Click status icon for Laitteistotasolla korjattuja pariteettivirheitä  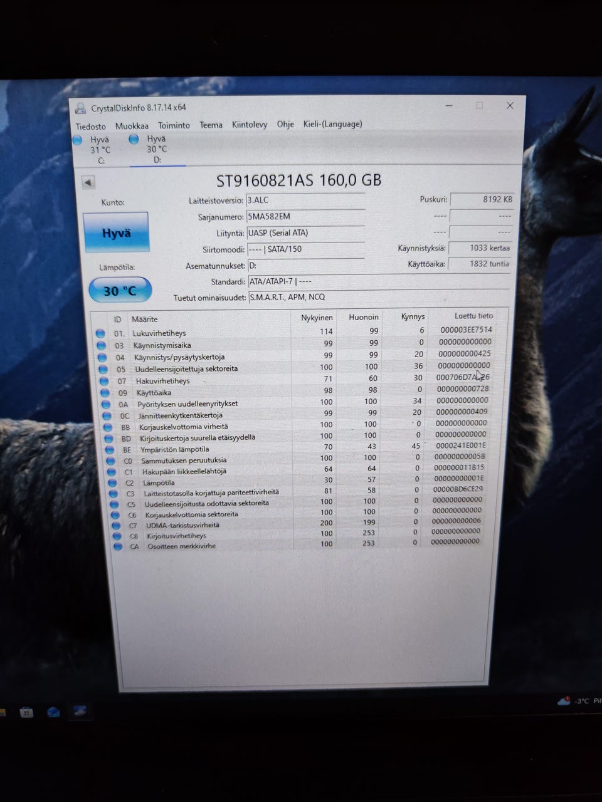click(x=114, y=494)
